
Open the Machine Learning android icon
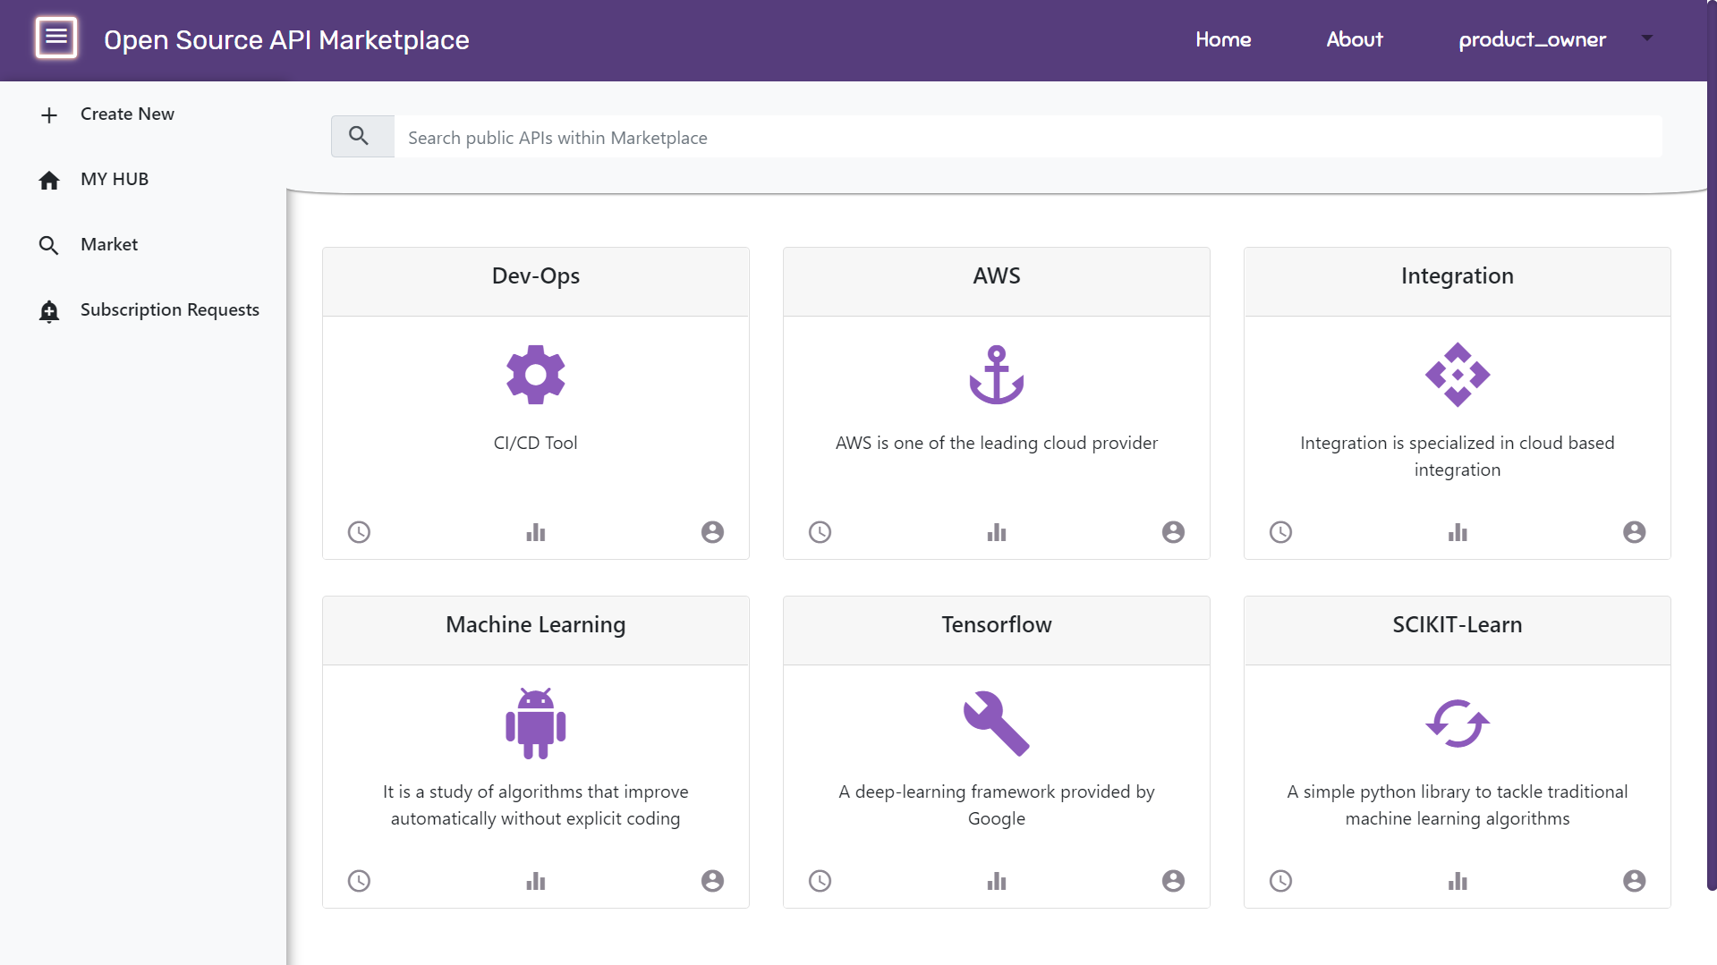tap(535, 724)
